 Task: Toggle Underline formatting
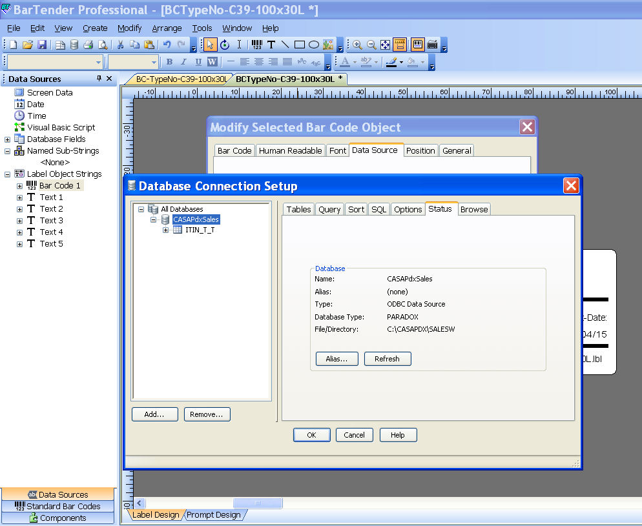coord(198,62)
